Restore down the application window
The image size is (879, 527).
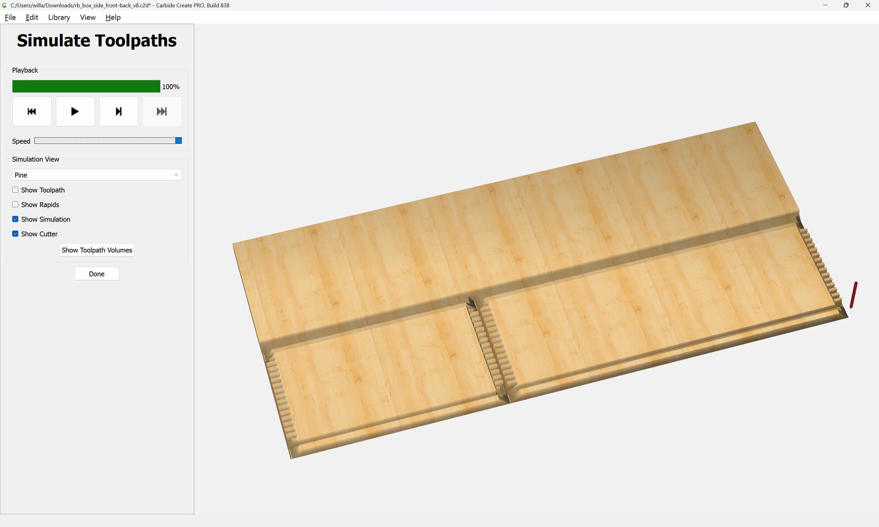(846, 5)
